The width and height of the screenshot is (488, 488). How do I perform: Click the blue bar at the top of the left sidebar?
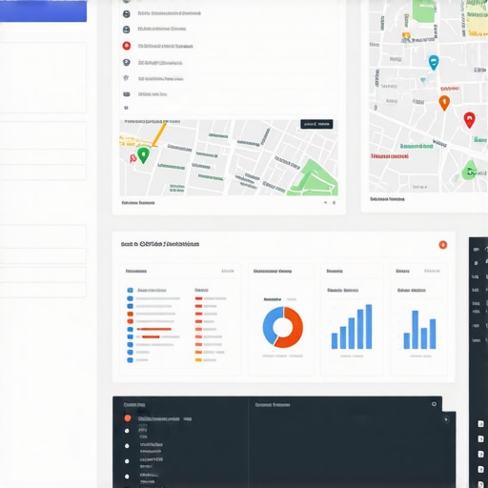(43, 11)
